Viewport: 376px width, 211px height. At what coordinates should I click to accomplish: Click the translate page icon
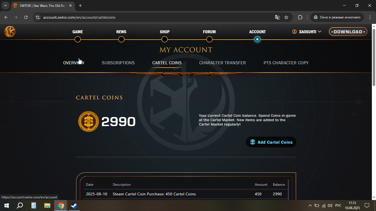277,17
